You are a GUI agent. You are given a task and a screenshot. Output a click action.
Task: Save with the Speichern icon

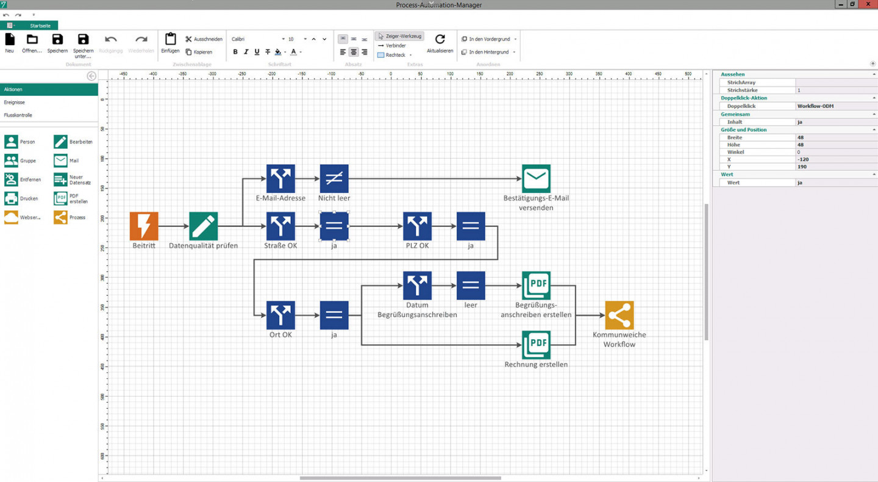(x=57, y=40)
